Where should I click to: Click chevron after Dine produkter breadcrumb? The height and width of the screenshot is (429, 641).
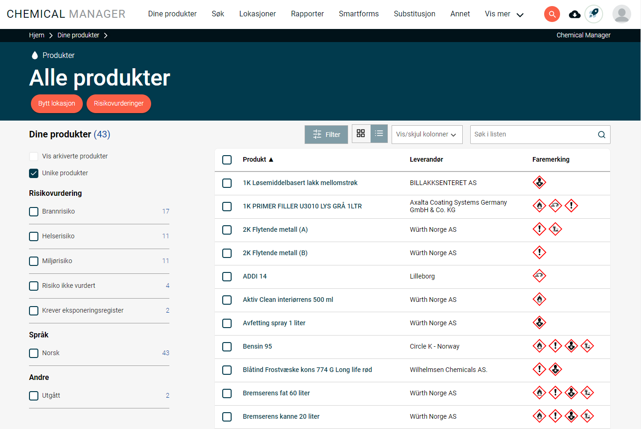coord(106,36)
